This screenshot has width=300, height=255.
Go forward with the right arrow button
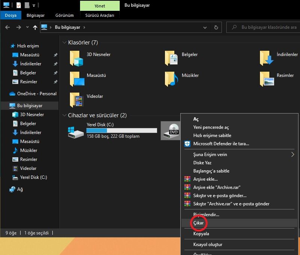click(19, 27)
